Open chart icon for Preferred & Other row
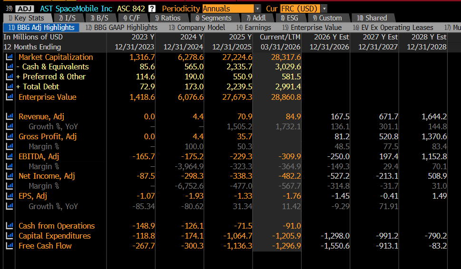Viewport: 461px width, 269px height. [x=10, y=77]
